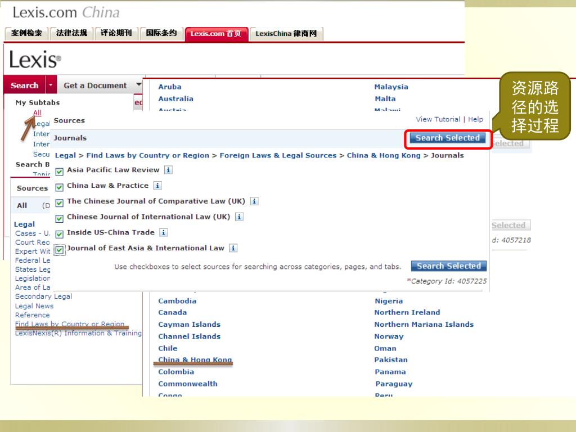Open Reference sidebar link
Image resolution: width=576 pixels, height=432 pixels.
(x=32, y=315)
